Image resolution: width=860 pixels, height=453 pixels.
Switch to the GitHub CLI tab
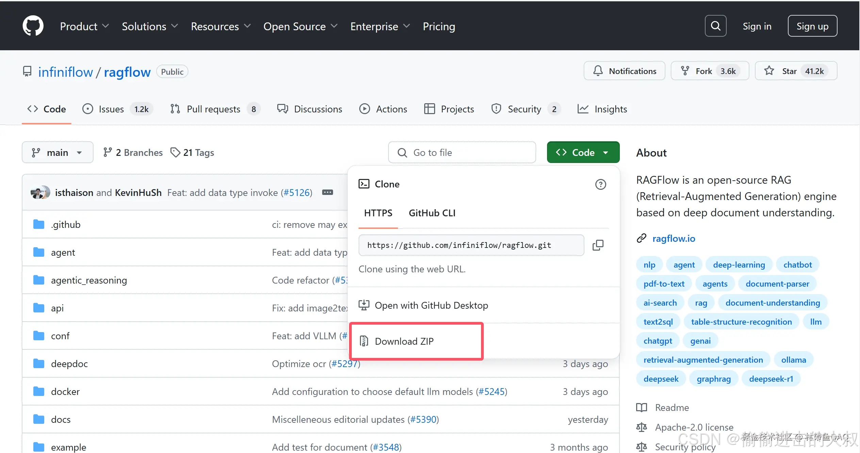pos(432,213)
